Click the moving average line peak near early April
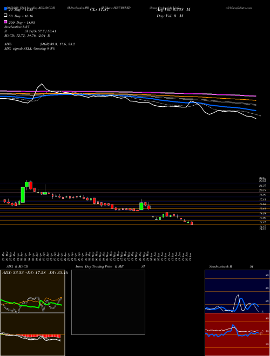This screenshot has width=270, height=356. tap(42, 84)
